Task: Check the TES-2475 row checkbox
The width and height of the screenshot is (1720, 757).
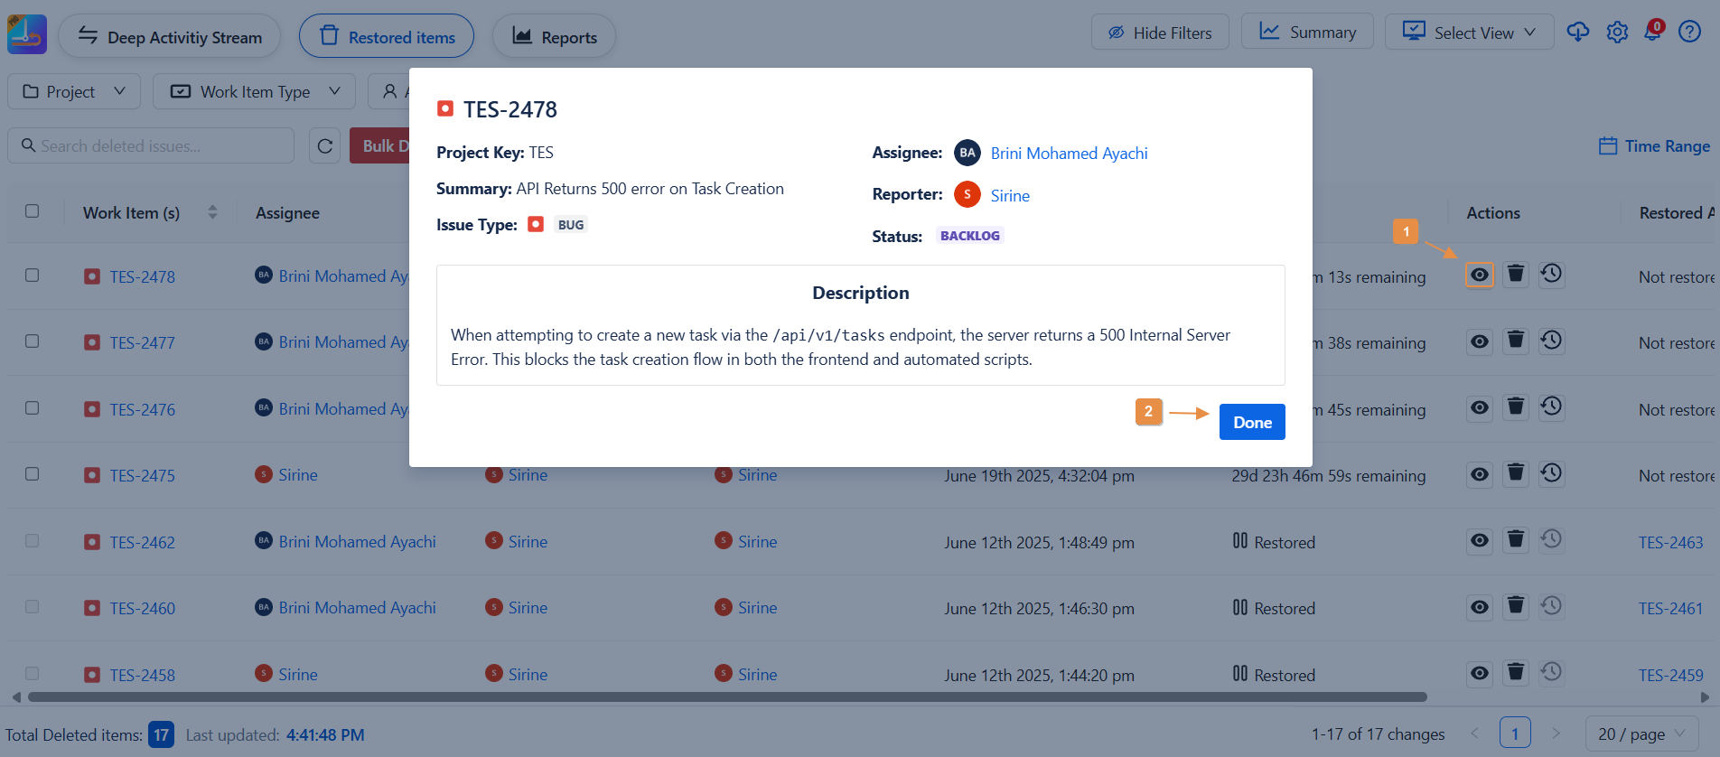Action: pos(33,474)
